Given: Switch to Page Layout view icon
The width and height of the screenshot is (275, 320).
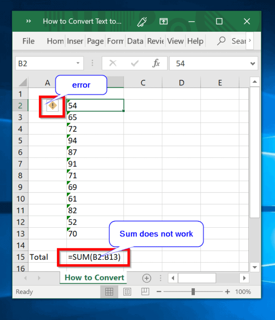Looking at the screenshot, I should coord(127,292).
